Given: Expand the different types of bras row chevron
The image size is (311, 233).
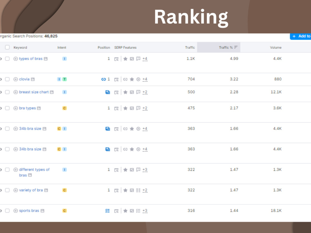Looking at the screenshot, I should (1, 170).
